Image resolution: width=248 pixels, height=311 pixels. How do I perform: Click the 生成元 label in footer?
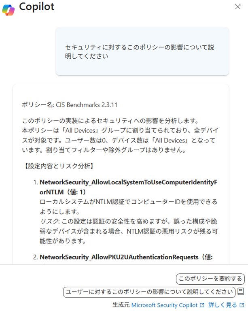coord(121,305)
